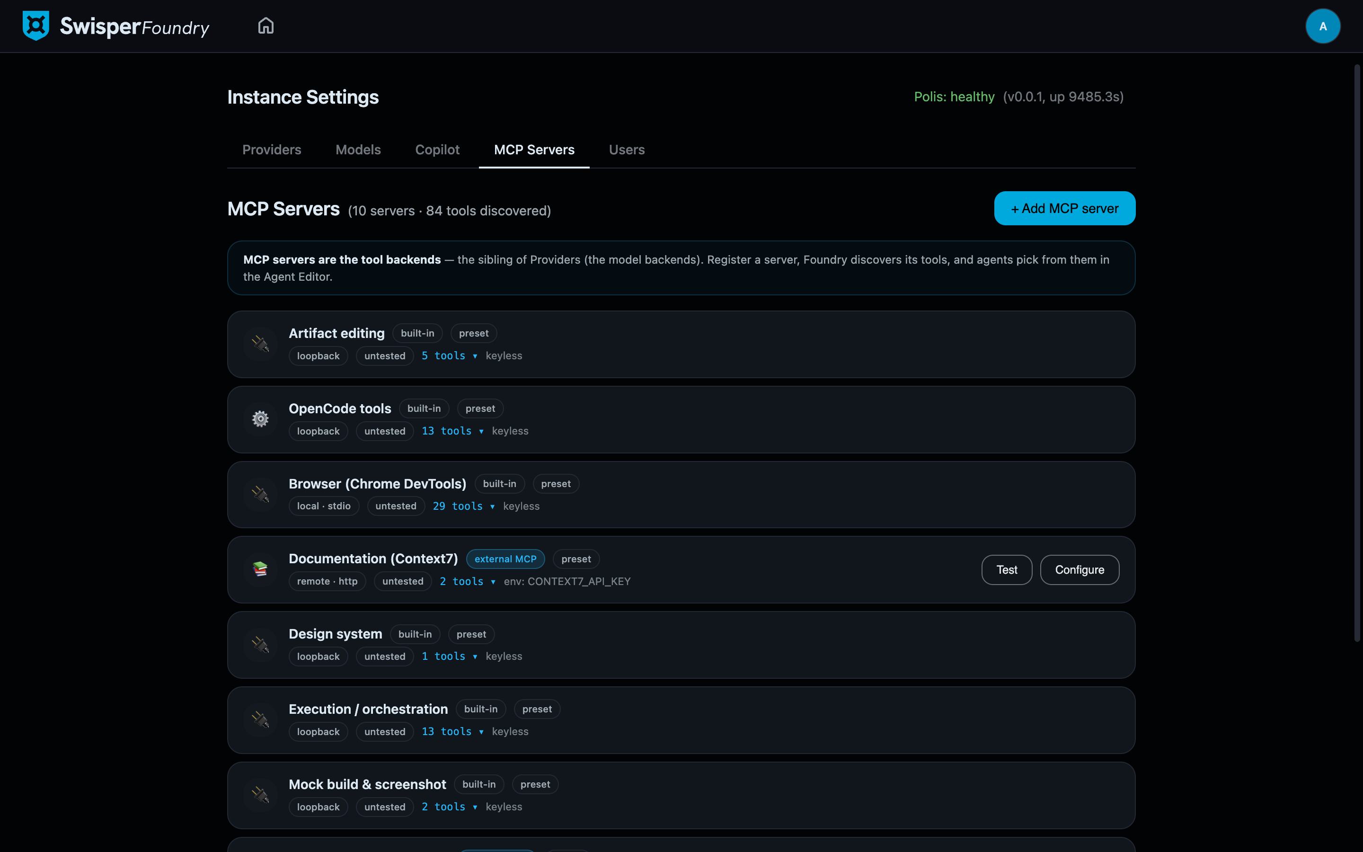Screen dimensions: 1363x852
Task: Click 'built-in' badge on Execution / orchestration
Action: click(480, 709)
